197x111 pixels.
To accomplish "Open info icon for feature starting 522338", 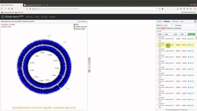I will [x=193, y=63].
